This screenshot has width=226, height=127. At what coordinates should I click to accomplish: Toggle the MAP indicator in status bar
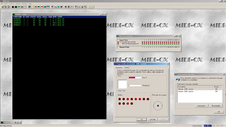214,126
